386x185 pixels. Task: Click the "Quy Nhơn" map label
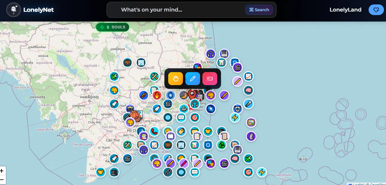[x=205, y=38]
